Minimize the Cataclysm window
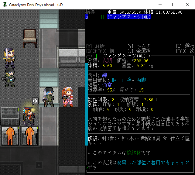Image resolution: width=195 pixels, height=175 pixels. (x=160, y=5)
